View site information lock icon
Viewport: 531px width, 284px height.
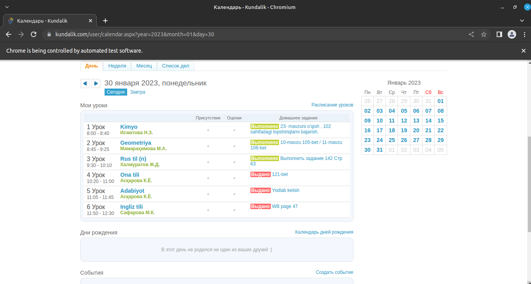point(49,34)
